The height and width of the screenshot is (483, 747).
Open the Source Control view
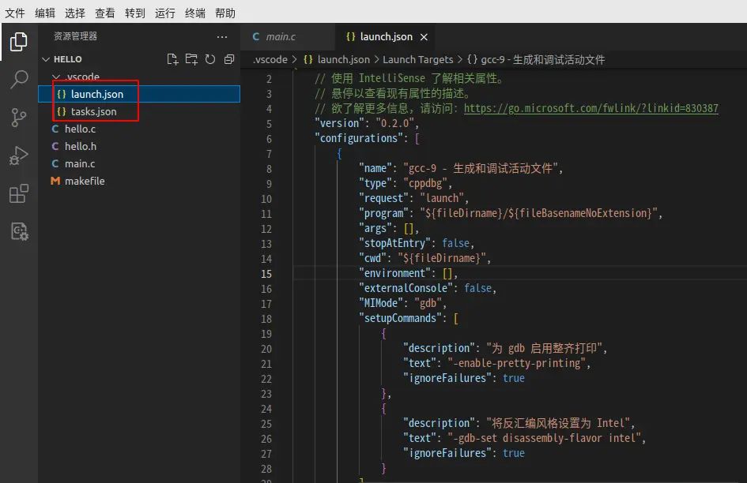click(x=19, y=118)
